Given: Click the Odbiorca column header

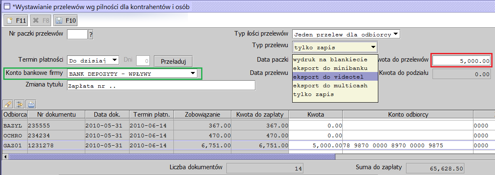Looking at the screenshot, I should (15, 115).
